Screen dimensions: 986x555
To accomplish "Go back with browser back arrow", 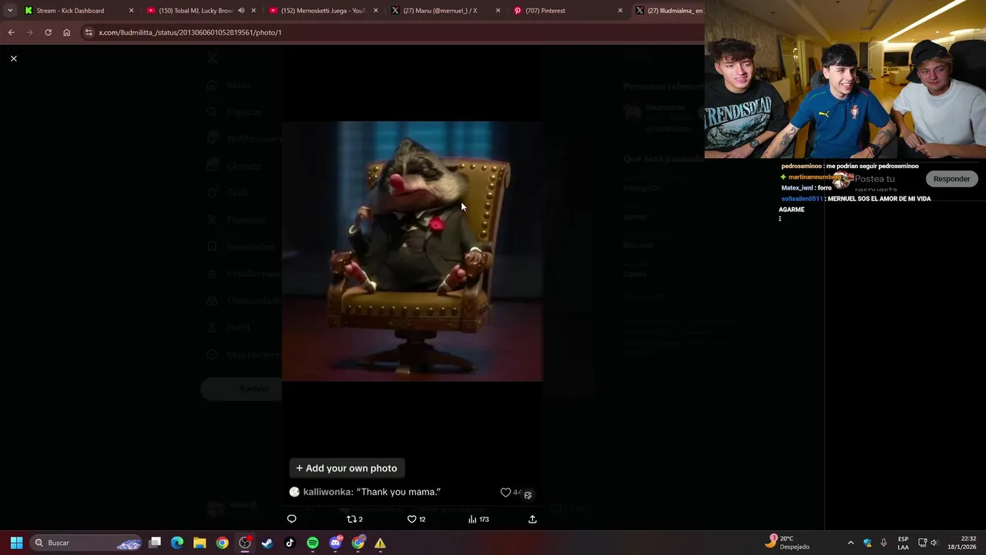I will coord(11,32).
